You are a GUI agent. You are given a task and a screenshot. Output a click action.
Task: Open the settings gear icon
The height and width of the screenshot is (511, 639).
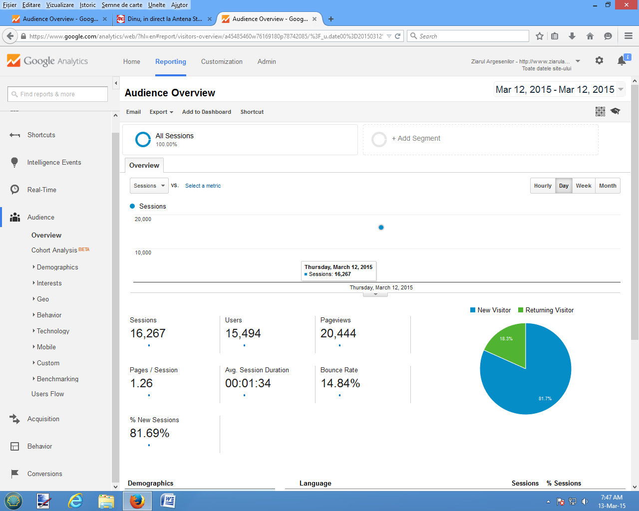click(x=599, y=60)
